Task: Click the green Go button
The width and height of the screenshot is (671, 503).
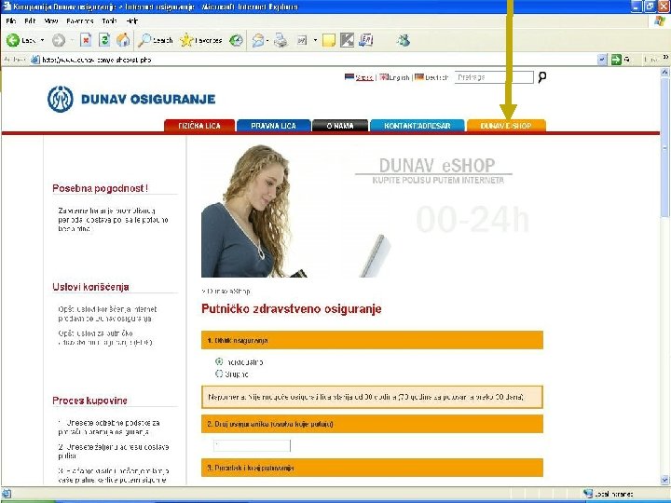Action: tap(616, 60)
